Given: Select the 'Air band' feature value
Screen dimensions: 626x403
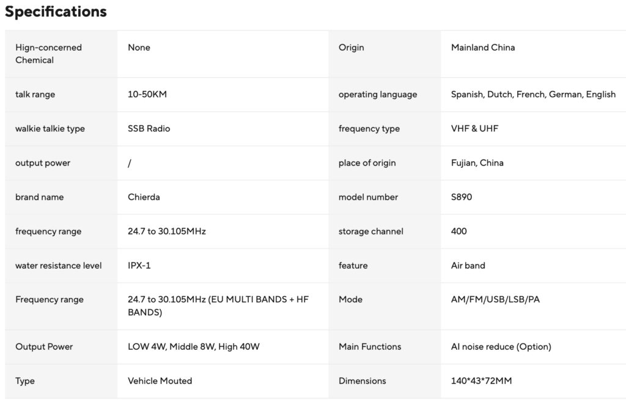Looking at the screenshot, I should [x=468, y=266].
